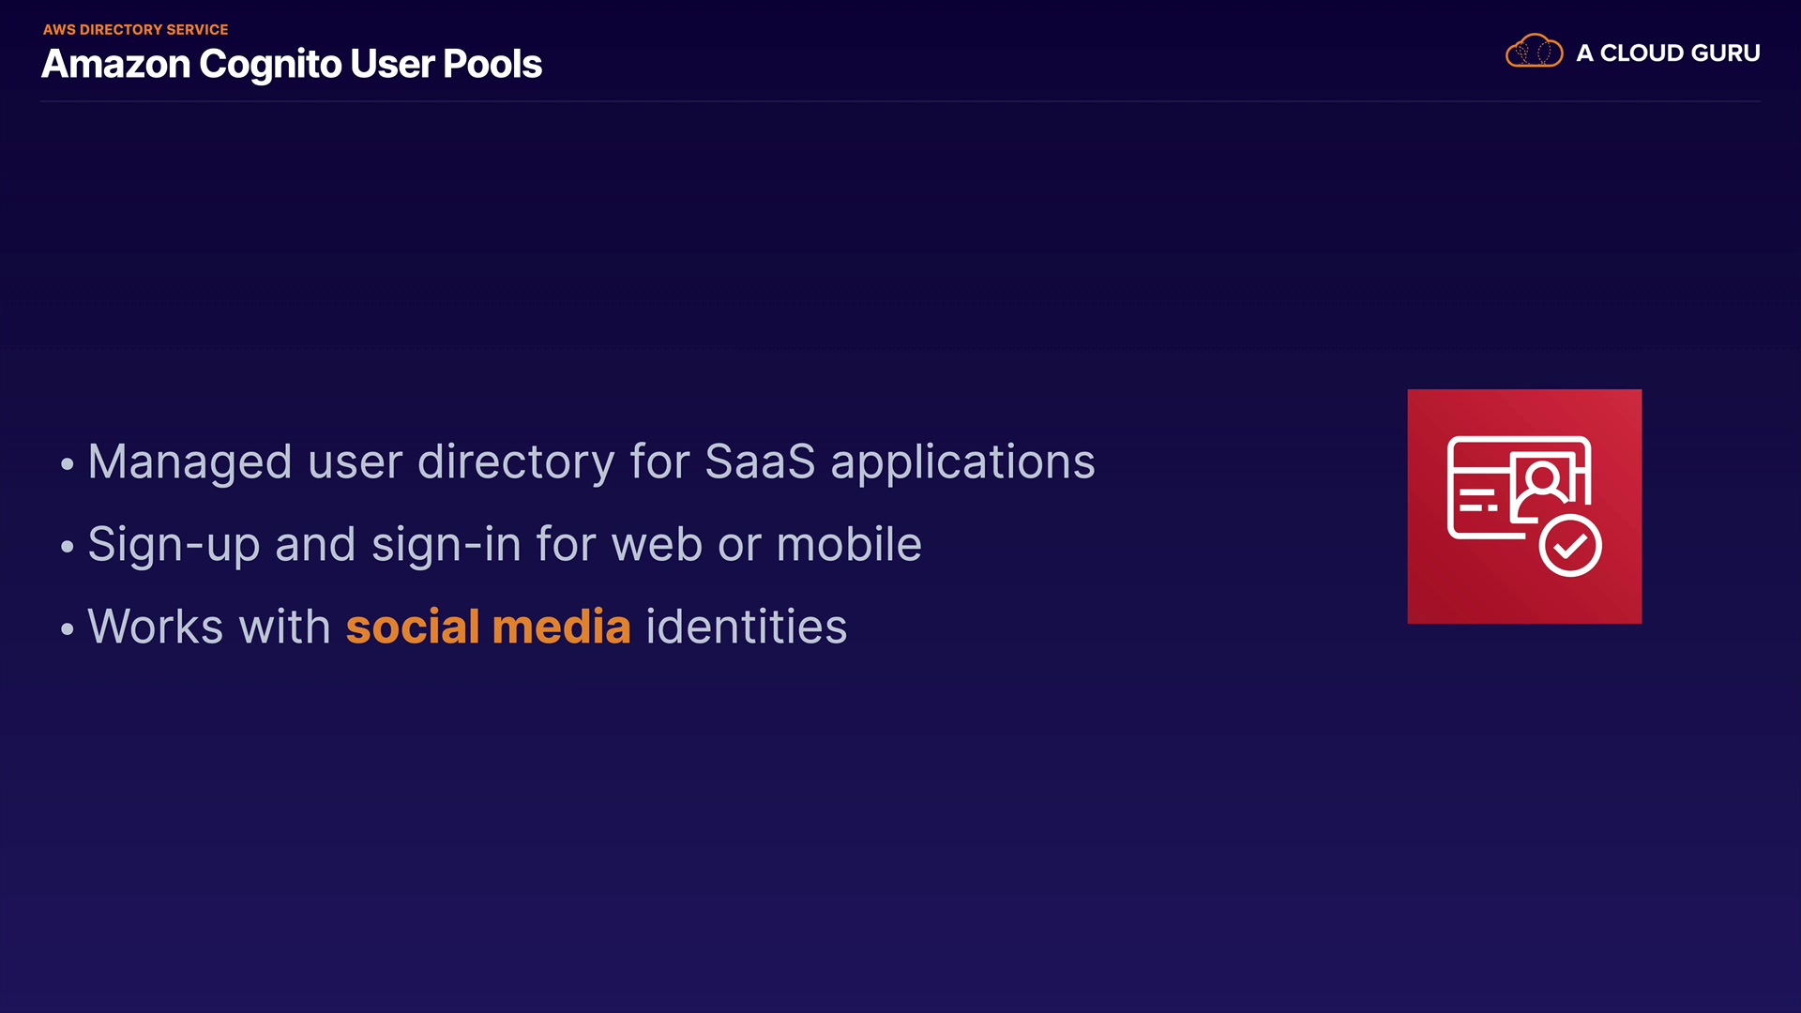
Task: Select the 'Managed user directory for SaaS applications' line
Action: tap(591, 461)
